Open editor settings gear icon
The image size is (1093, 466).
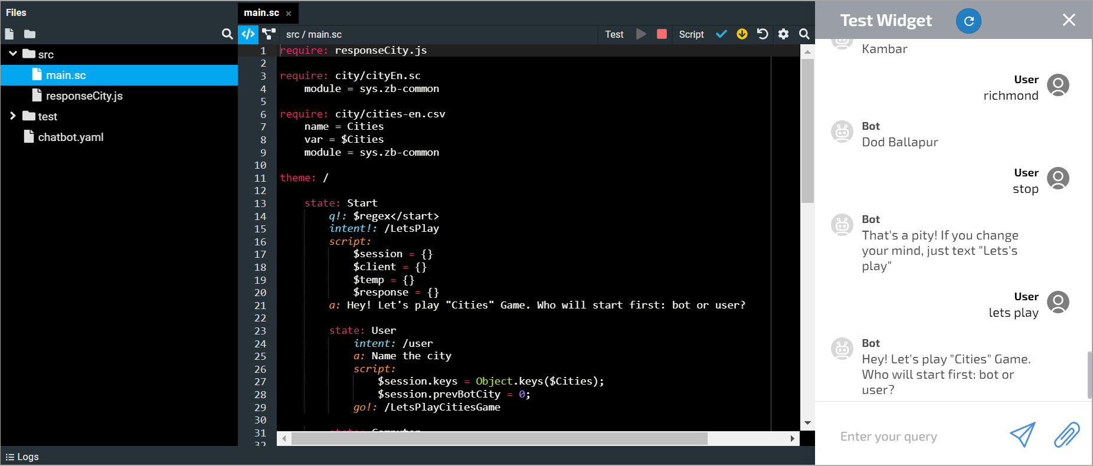pos(783,34)
